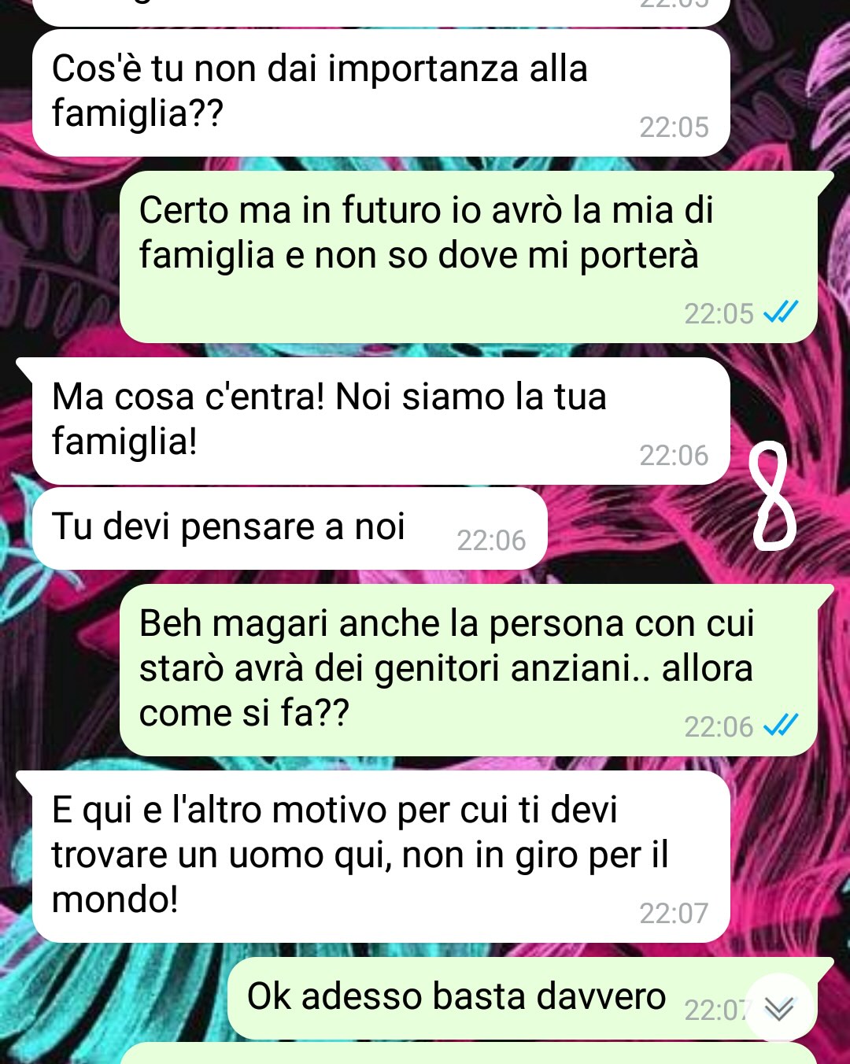Select message 'Tu devi pensare a noi'
Image resolution: width=850 pixels, height=1064 pixels.
[x=290, y=528]
